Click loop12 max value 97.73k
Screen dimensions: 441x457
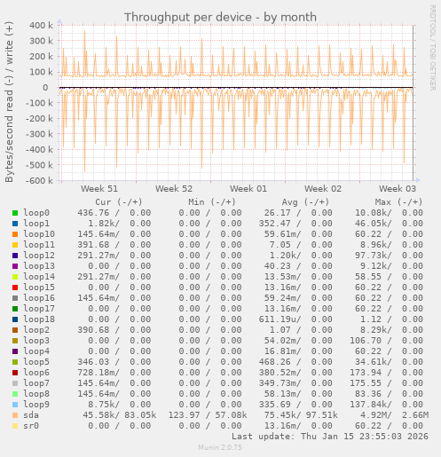click(371, 256)
